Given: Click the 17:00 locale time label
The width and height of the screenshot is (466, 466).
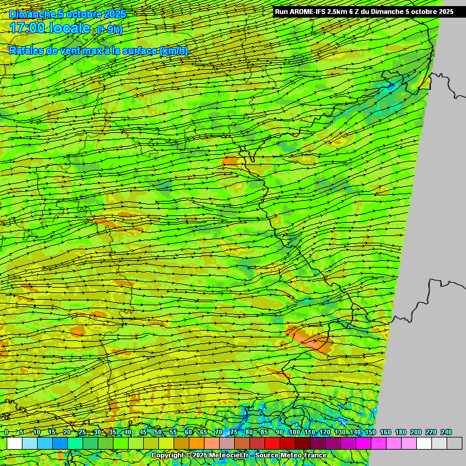Looking at the screenshot, I should point(50,28).
